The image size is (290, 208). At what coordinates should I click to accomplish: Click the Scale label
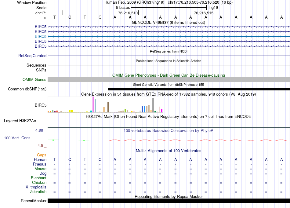pos(41,8)
